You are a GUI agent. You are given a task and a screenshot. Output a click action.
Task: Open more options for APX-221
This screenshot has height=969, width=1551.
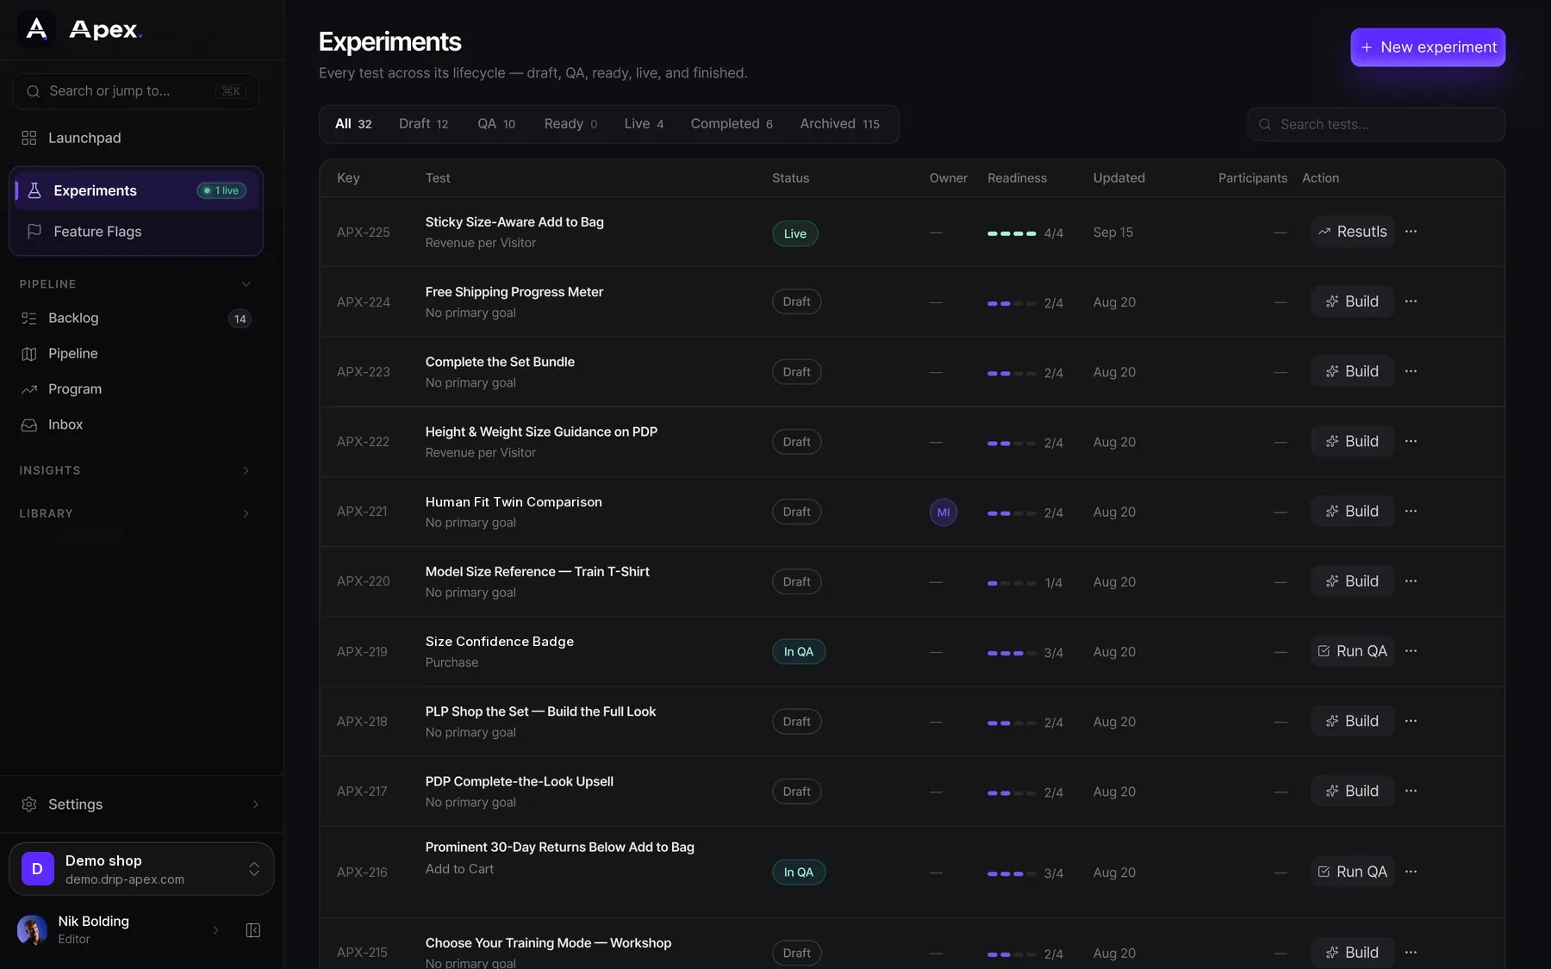1411,512
